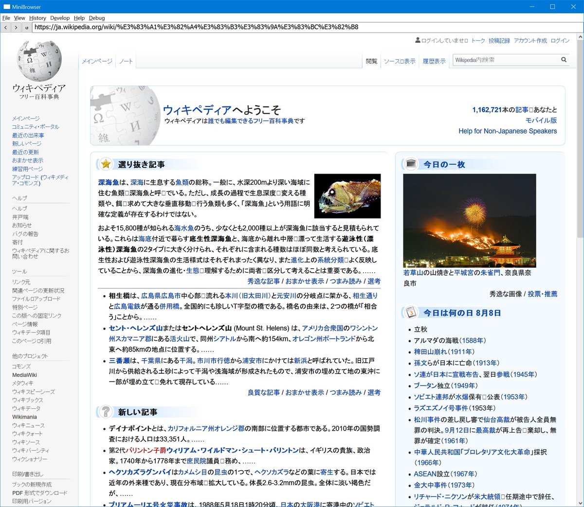Click the star icon beside 選り抜き記事
The height and width of the screenshot is (507, 584).
pos(106,164)
